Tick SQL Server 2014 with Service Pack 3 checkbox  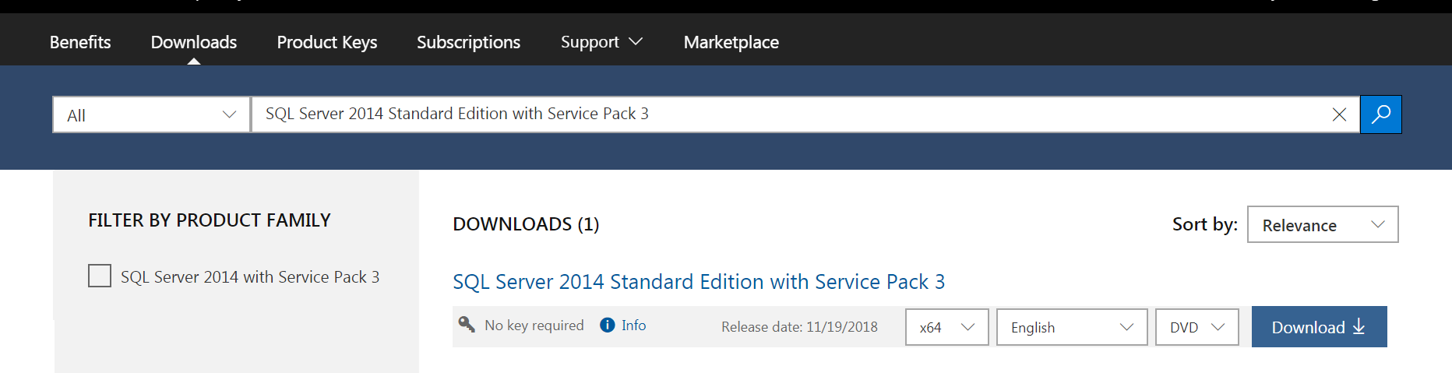100,276
